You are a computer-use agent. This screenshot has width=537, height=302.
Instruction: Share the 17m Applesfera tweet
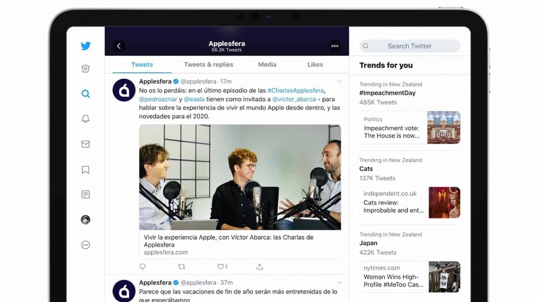pyautogui.click(x=260, y=266)
